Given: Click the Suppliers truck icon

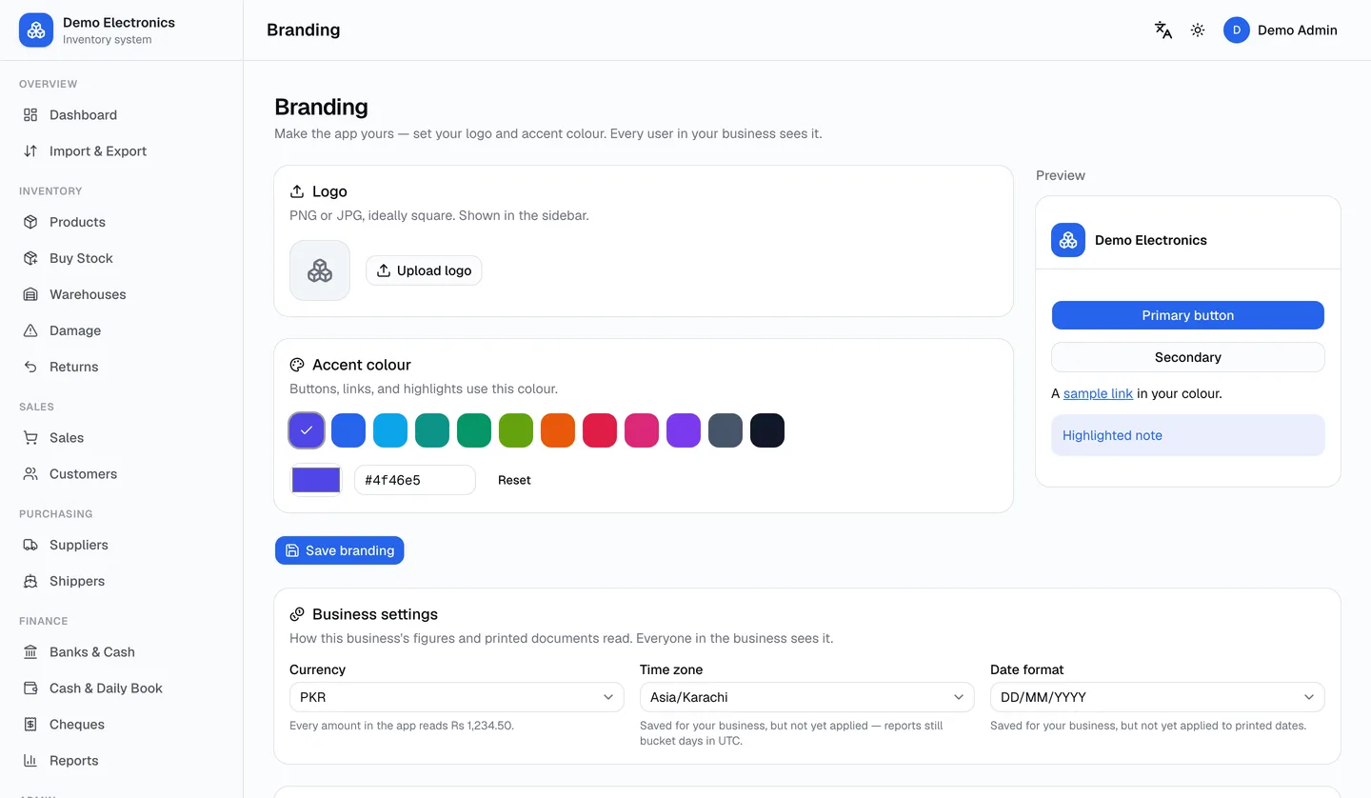Looking at the screenshot, I should click(30, 545).
